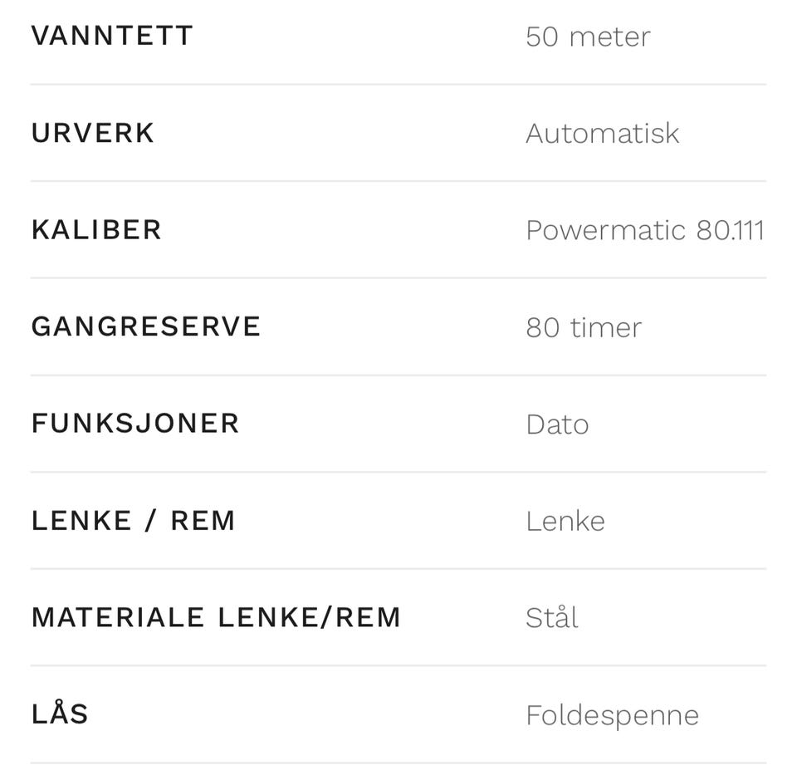Screen dimensions: 797x770
Task: Click the divider line below the LÅS row
Action: [398, 763]
